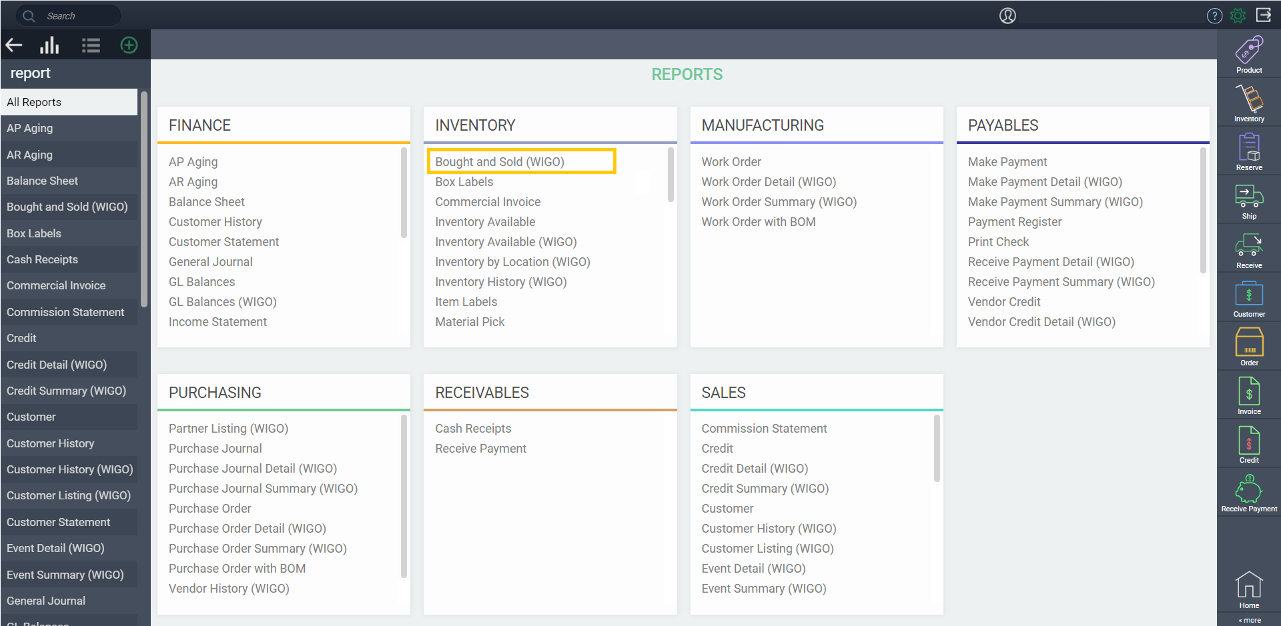The width and height of the screenshot is (1281, 626).
Task: Click the logout exit icon
Action: click(1264, 15)
